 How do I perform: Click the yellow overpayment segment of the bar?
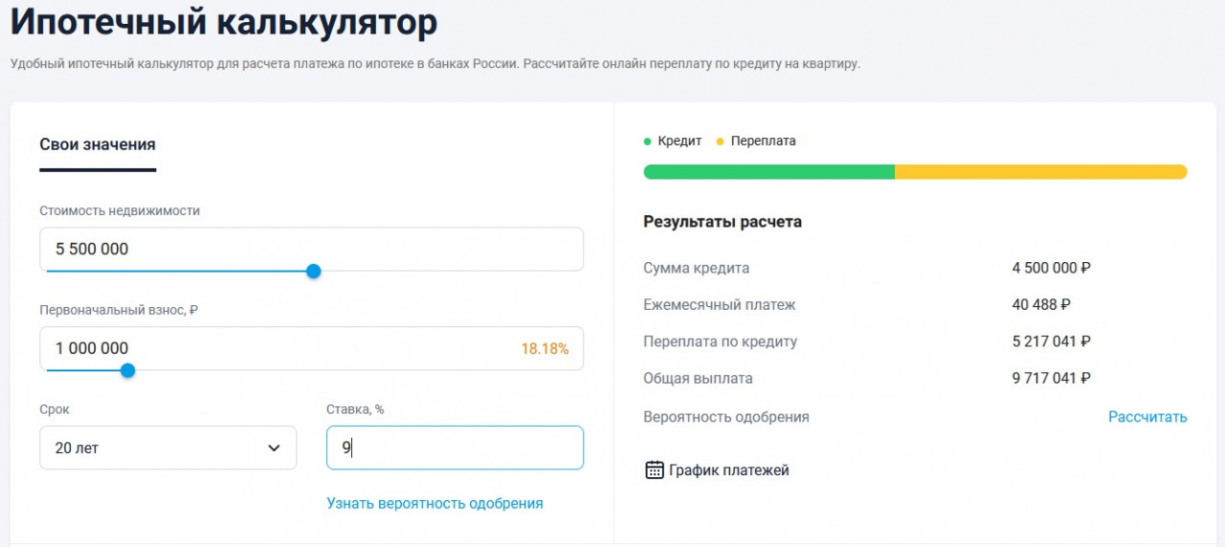(x=1040, y=172)
